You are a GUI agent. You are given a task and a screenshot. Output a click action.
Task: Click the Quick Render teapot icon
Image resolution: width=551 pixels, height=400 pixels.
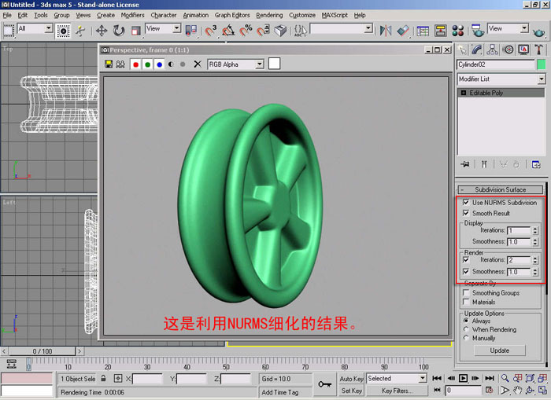[x=538, y=31]
